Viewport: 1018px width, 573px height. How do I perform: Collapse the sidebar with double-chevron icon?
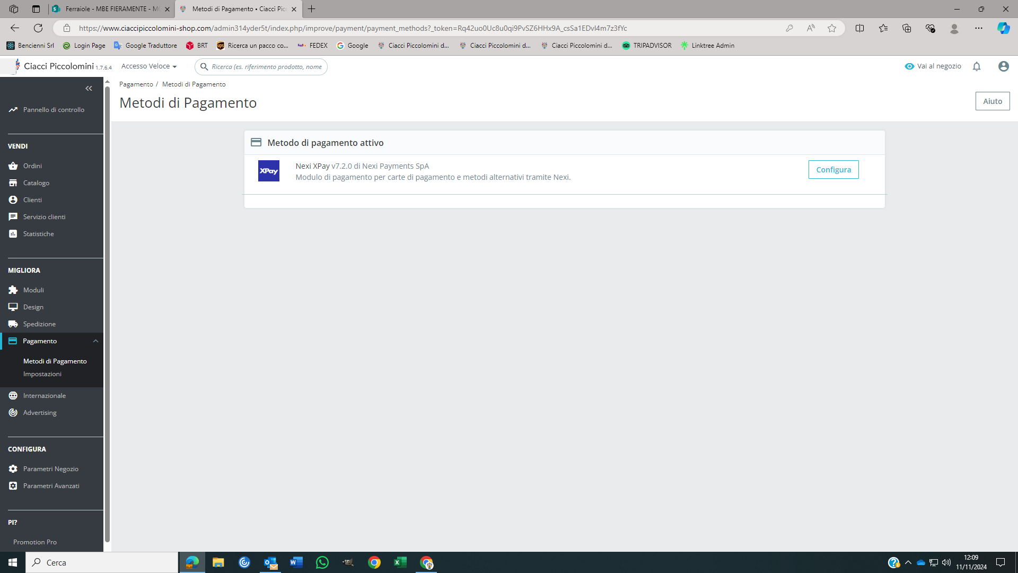coord(89,89)
